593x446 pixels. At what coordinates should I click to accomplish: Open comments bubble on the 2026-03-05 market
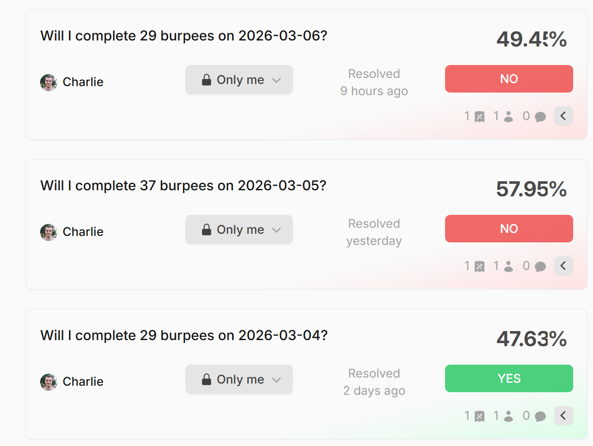tap(540, 266)
